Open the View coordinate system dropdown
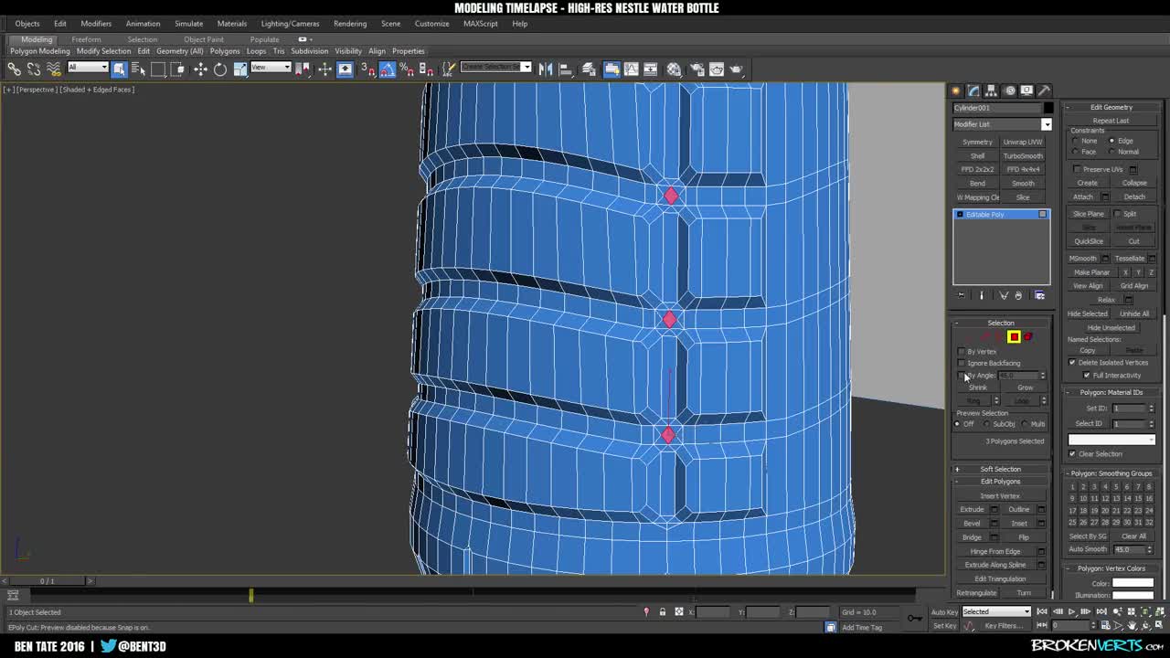Viewport: 1170px width, 658px height. coord(271,68)
